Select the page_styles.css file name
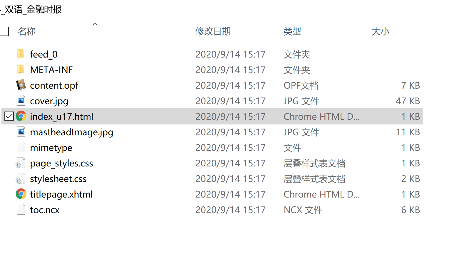449x263 pixels. point(61,163)
